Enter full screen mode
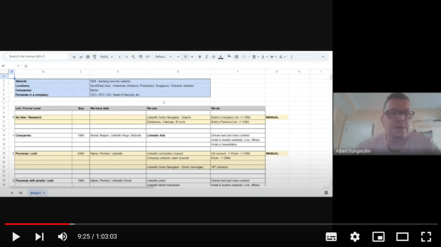The image size is (441, 247). coord(426,236)
